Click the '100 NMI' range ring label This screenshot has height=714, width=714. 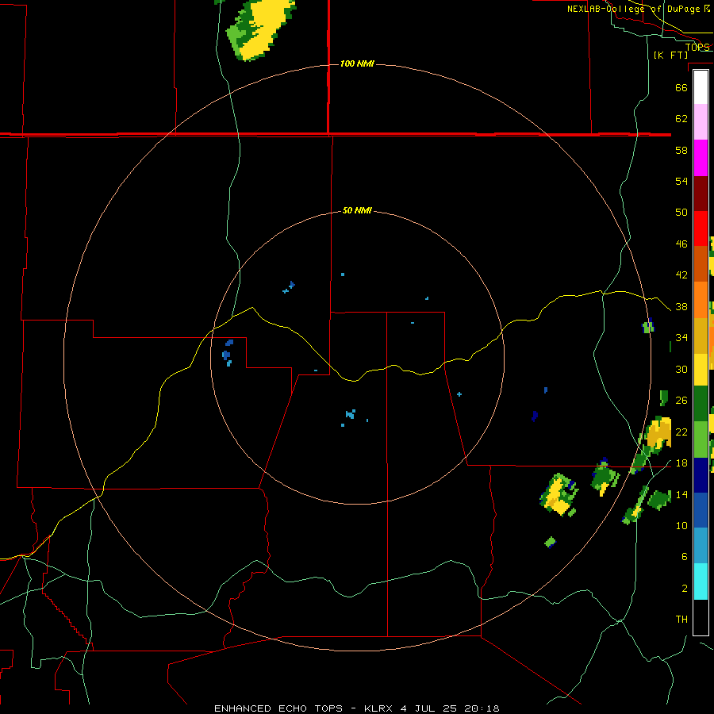(x=357, y=63)
